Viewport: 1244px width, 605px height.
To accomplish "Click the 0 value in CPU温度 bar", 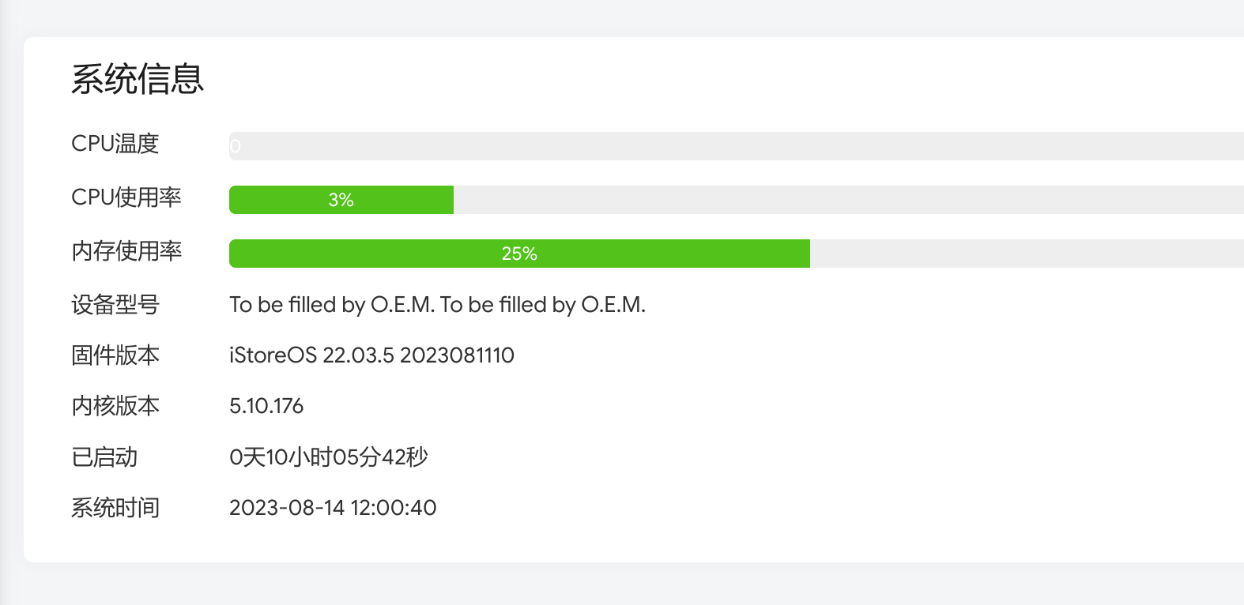I will point(235,146).
